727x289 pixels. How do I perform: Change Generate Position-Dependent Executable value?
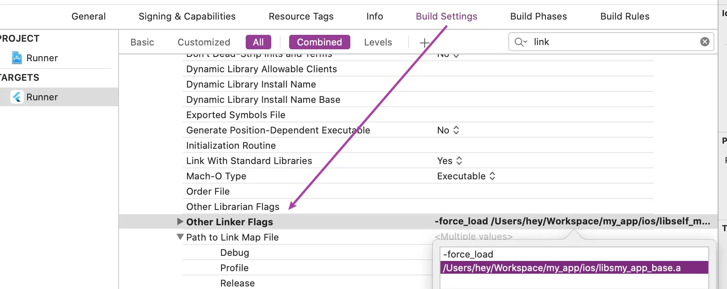click(448, 130)
